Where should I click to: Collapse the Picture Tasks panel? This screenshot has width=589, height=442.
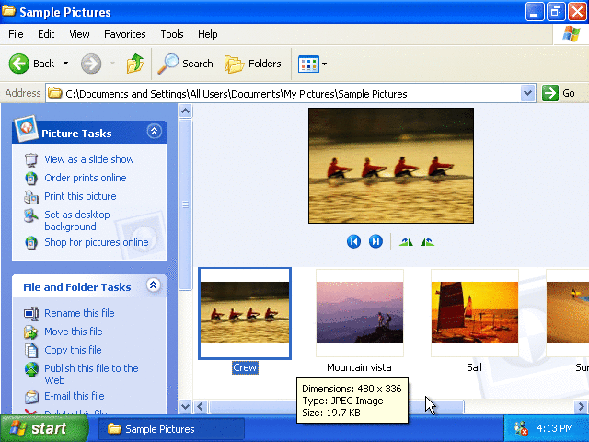click(x=154, y=131)
